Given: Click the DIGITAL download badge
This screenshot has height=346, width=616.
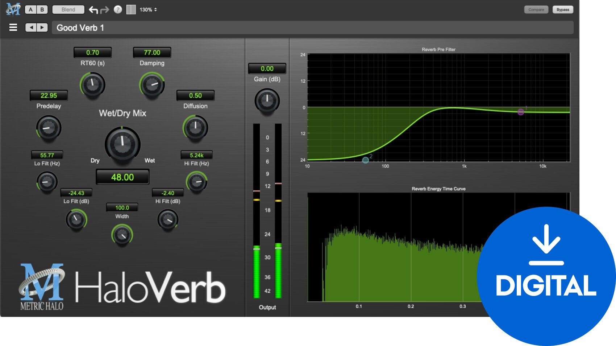Looking at the screenshot, I should 546,276.
